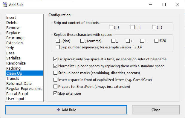Click the Add Rule button

[66, 110]
